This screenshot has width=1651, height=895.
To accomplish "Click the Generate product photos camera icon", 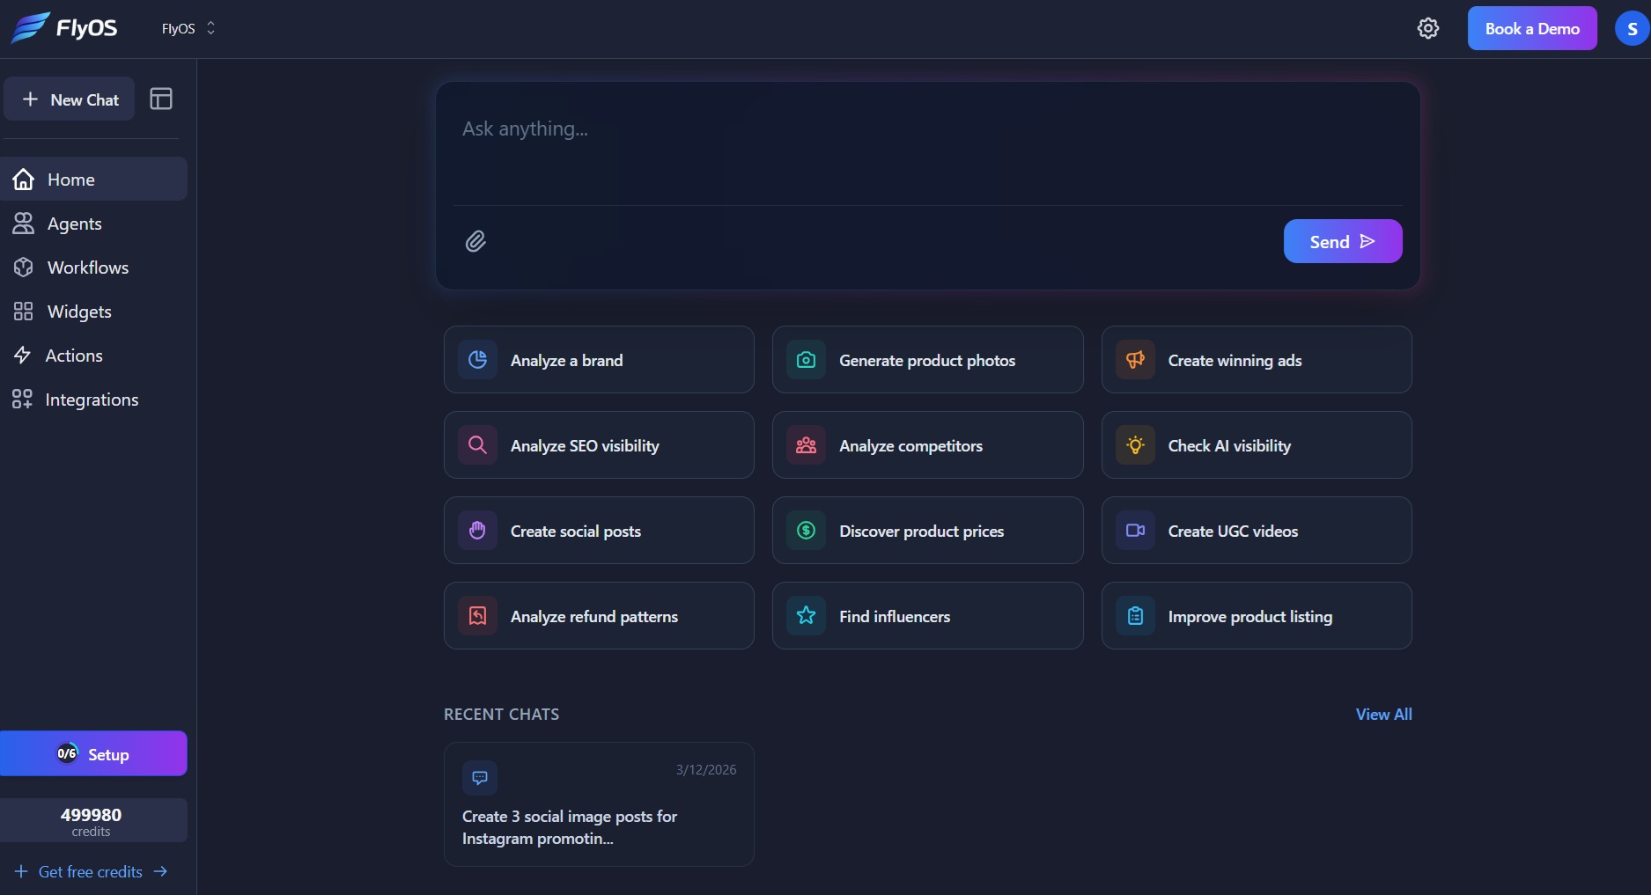I will (806, 360).
